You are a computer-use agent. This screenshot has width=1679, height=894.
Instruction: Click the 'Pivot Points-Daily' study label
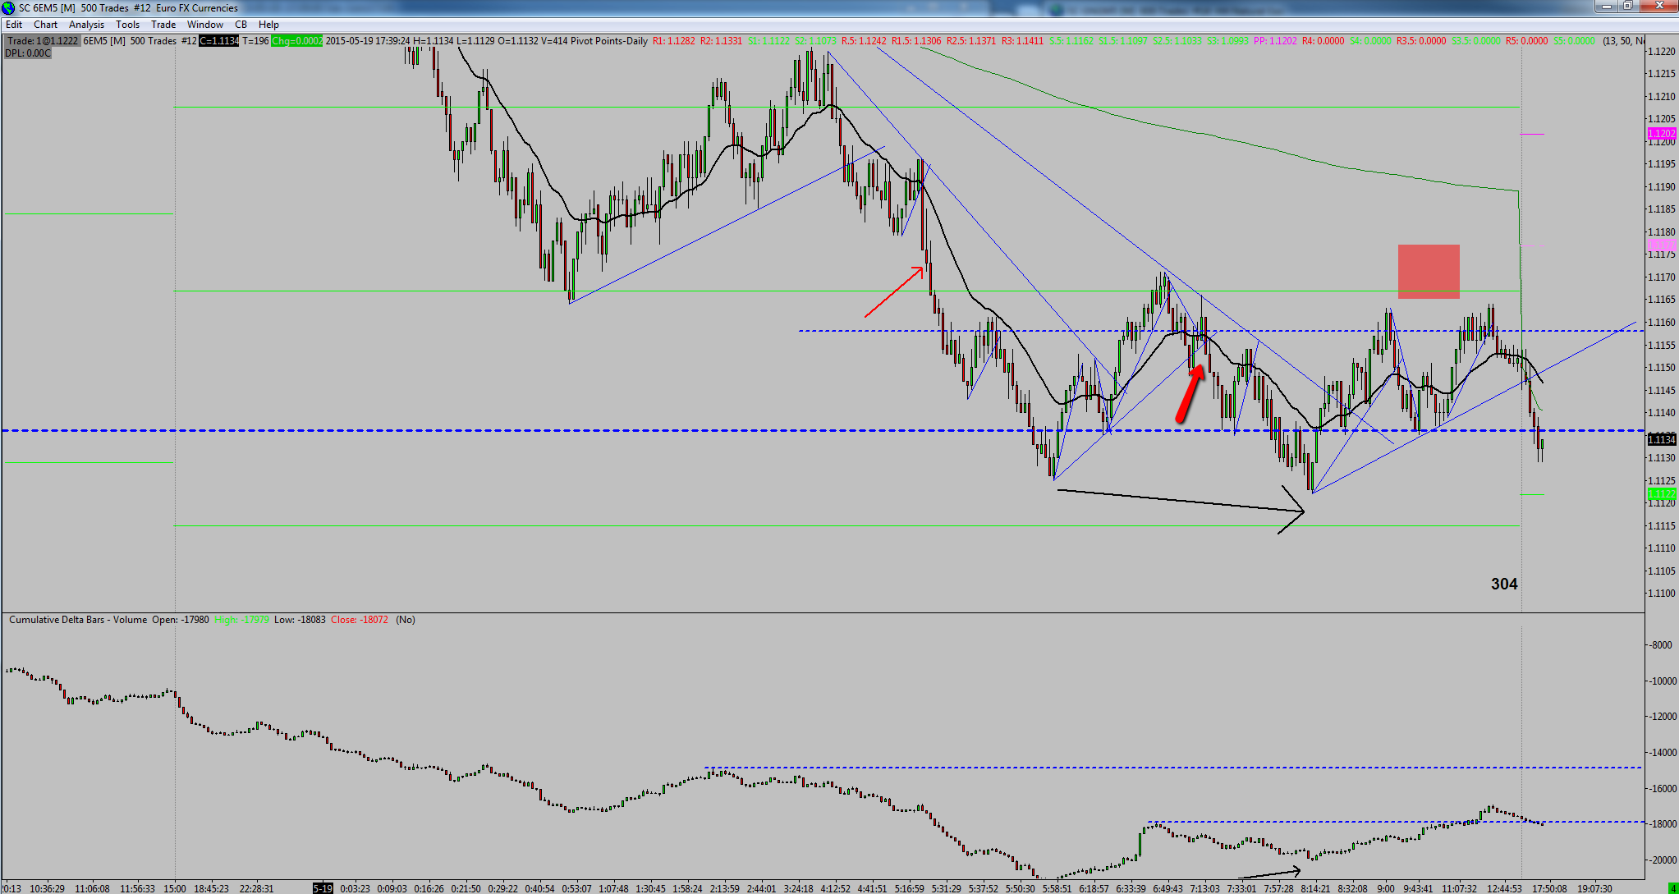click(x=609, y=41)
